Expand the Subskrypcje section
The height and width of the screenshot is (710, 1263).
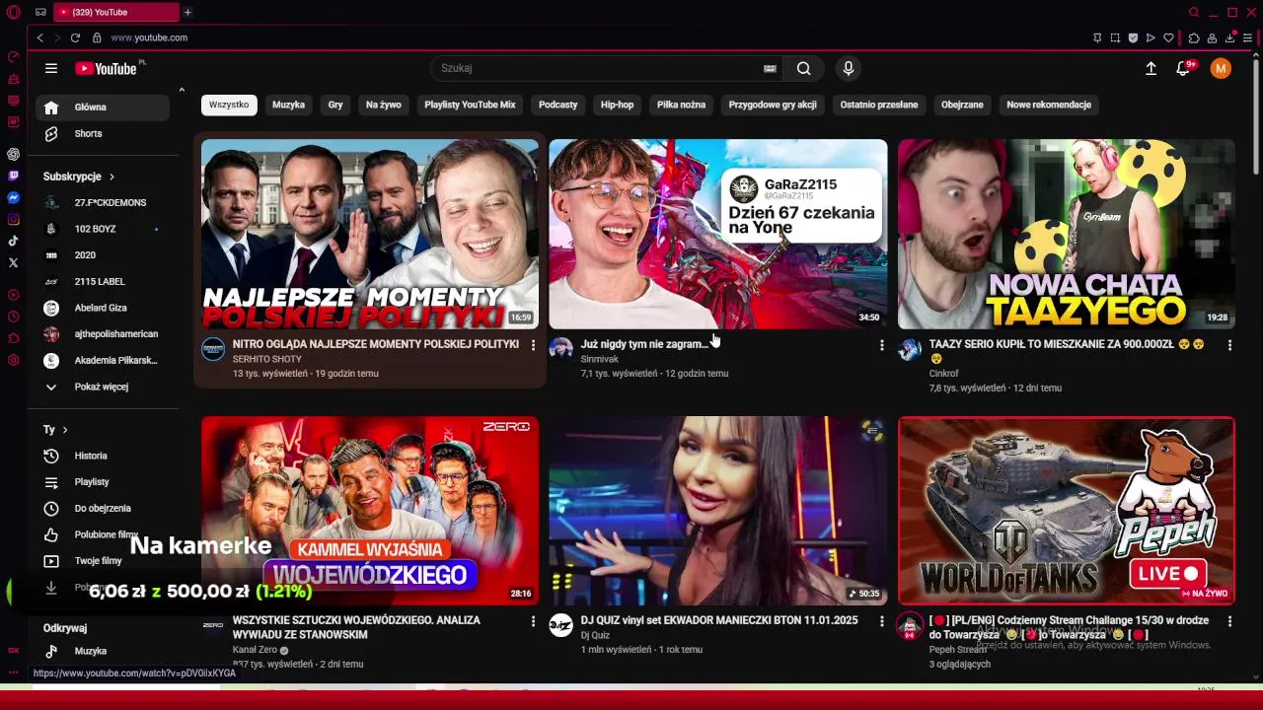point(79,177)
